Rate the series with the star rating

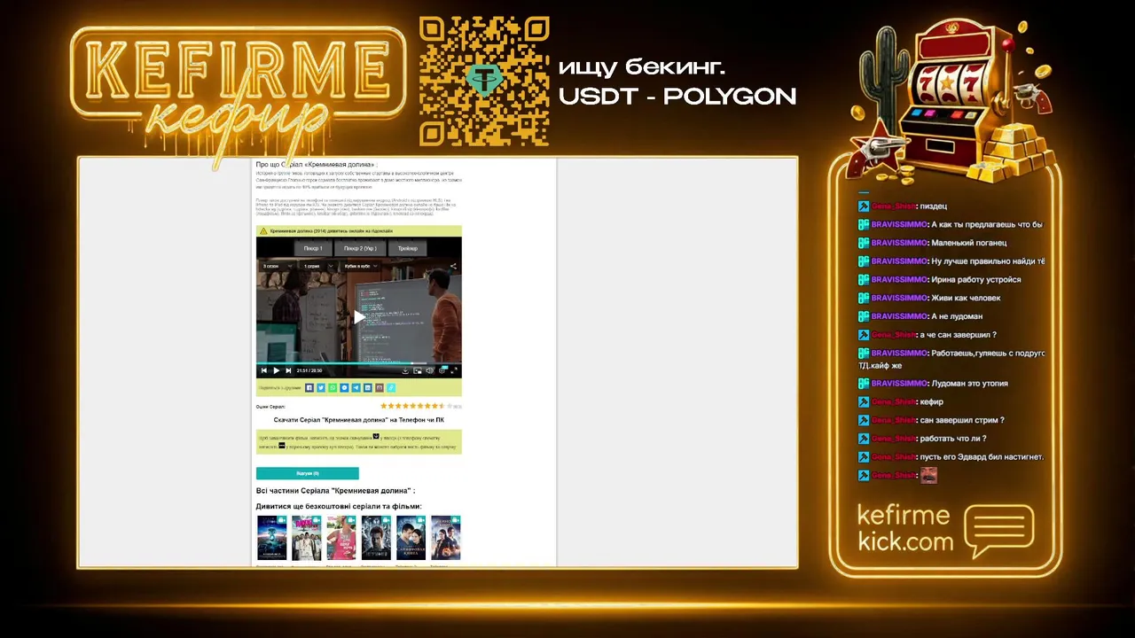pyautogui.click(x=416, y=406)
